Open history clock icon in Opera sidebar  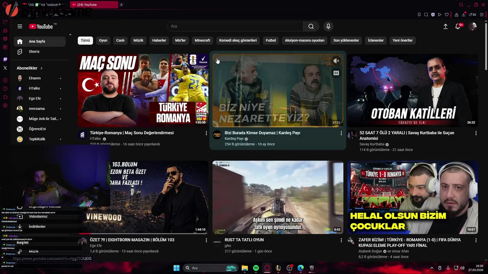click(5, 89)
